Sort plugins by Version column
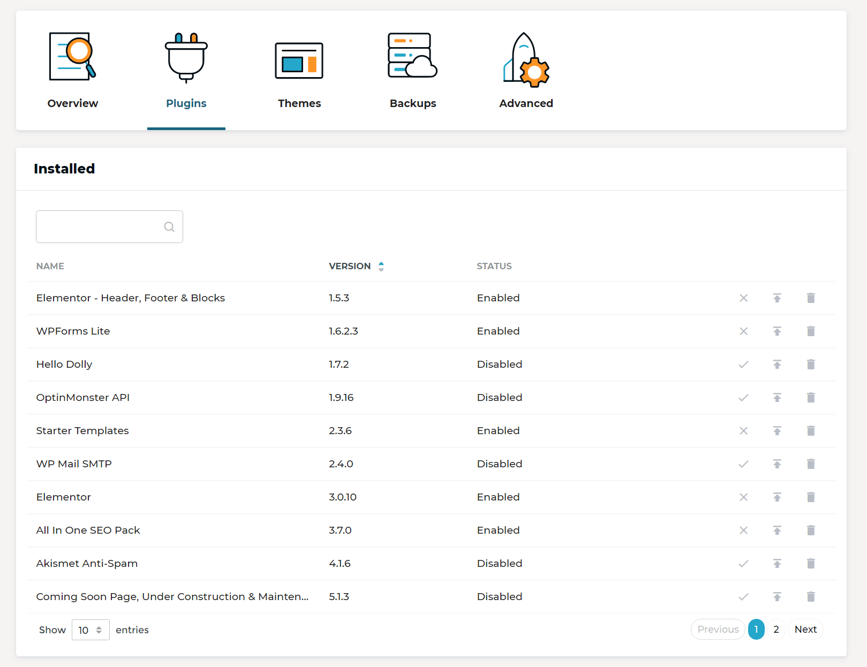867x667 pixels. 356,266
